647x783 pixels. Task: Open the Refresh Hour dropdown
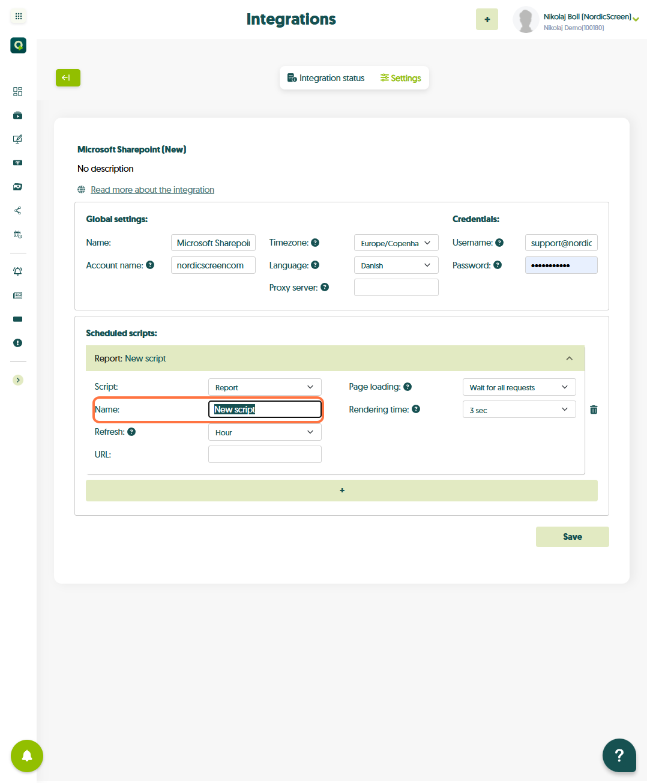click(x=265, y=432)
